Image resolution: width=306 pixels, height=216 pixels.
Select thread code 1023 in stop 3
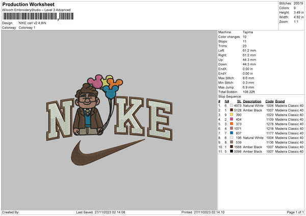(270, 115)
